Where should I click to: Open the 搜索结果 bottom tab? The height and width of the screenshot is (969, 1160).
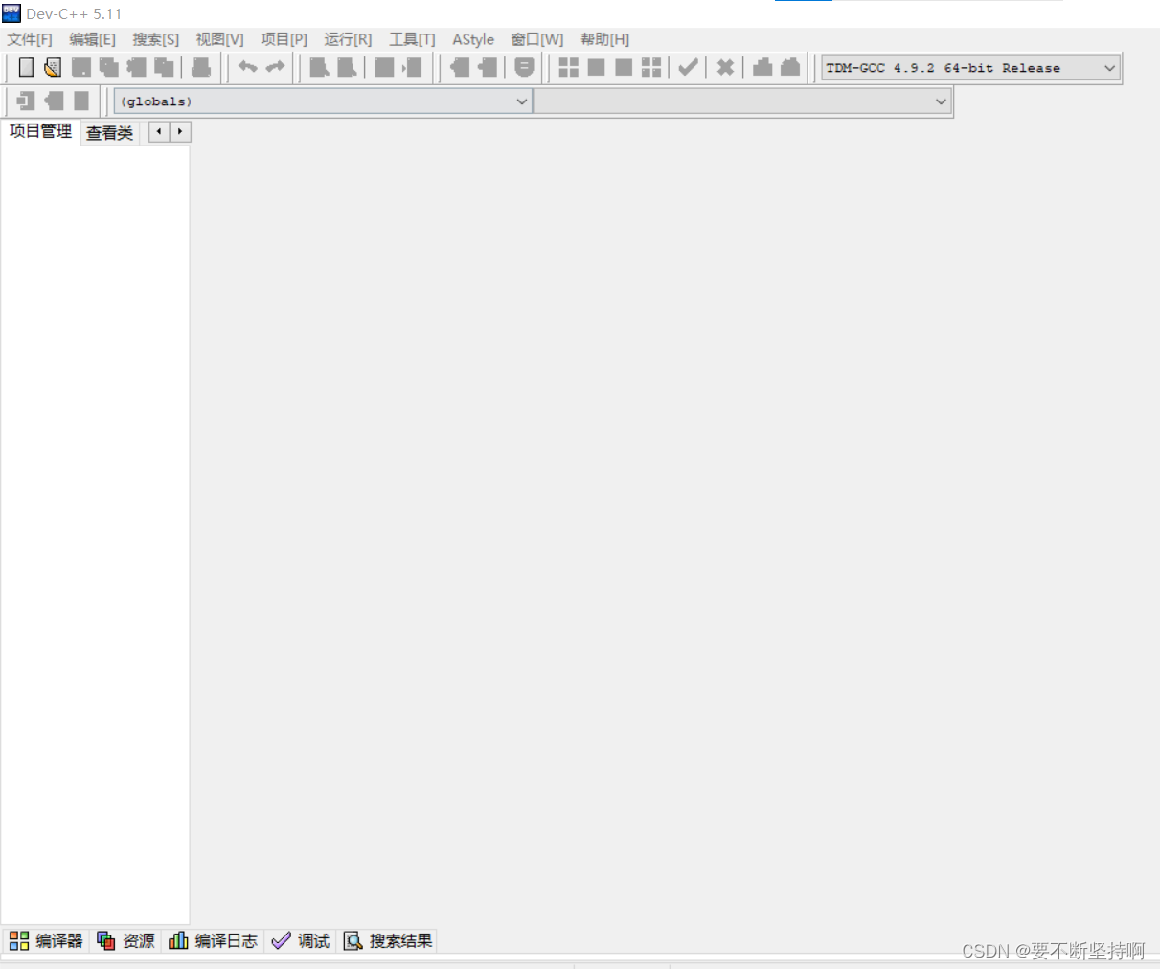(x=389, y=941)
